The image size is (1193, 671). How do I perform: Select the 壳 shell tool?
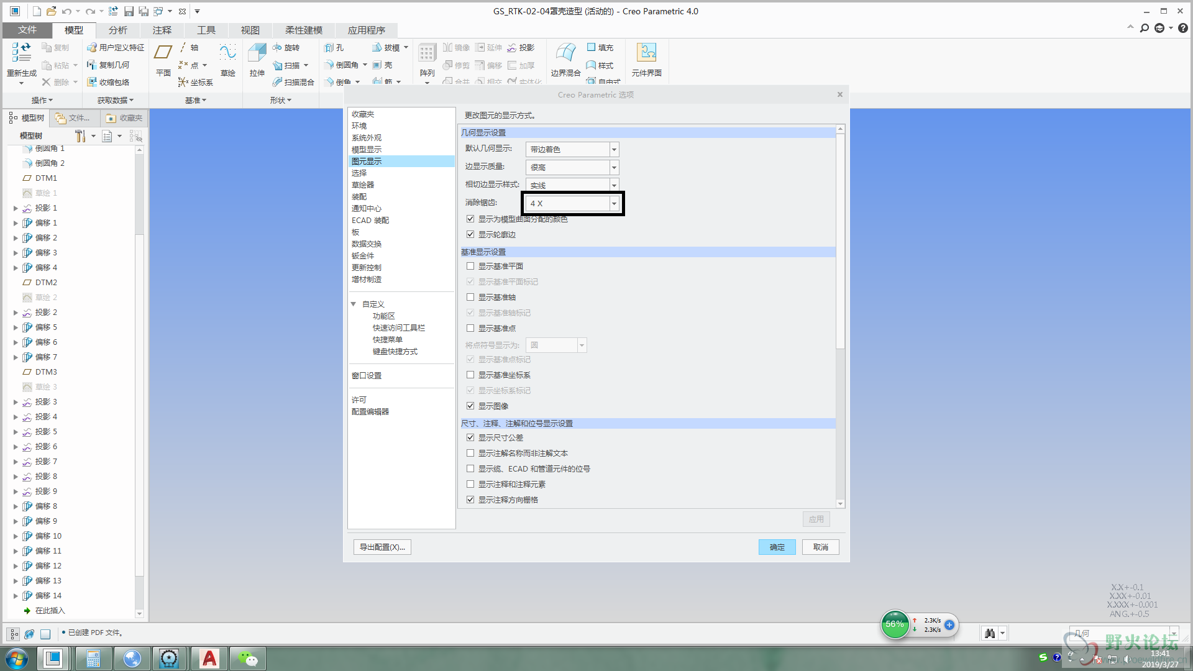coord(383,65)
